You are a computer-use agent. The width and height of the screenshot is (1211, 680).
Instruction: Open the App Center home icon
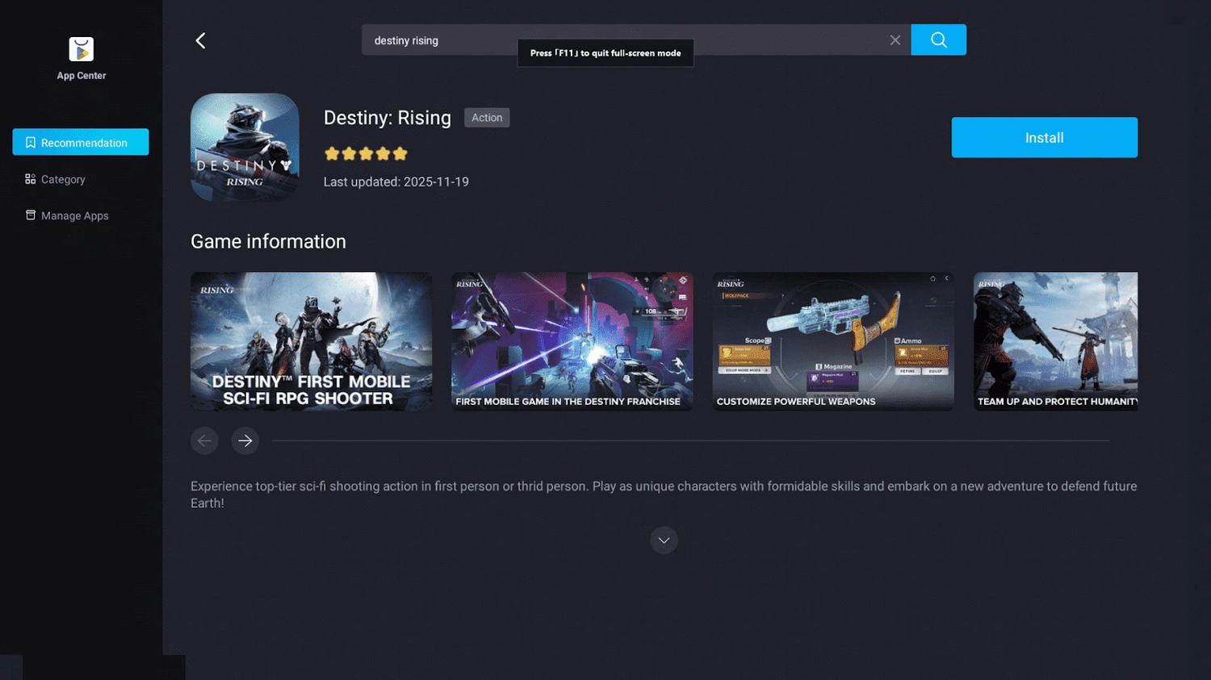point(81,48)
